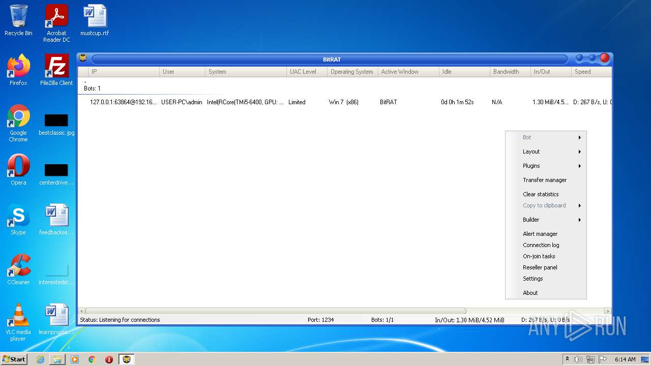Sort by System column header

[246, 72]
